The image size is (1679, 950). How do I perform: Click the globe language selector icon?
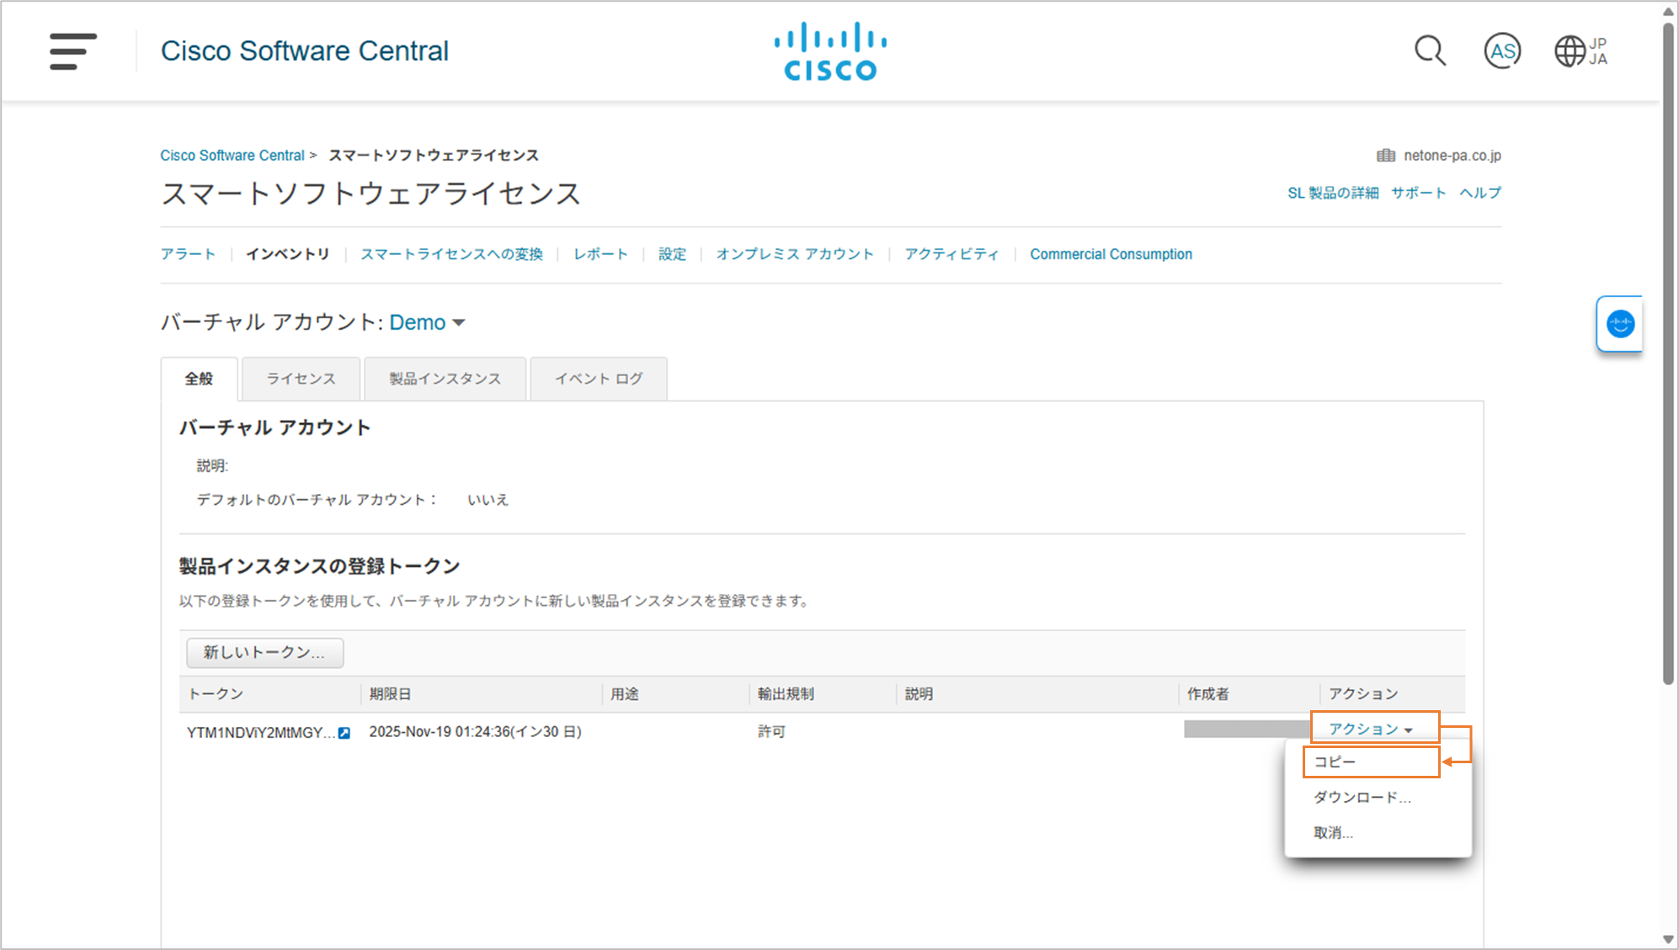pos(1570,51)
